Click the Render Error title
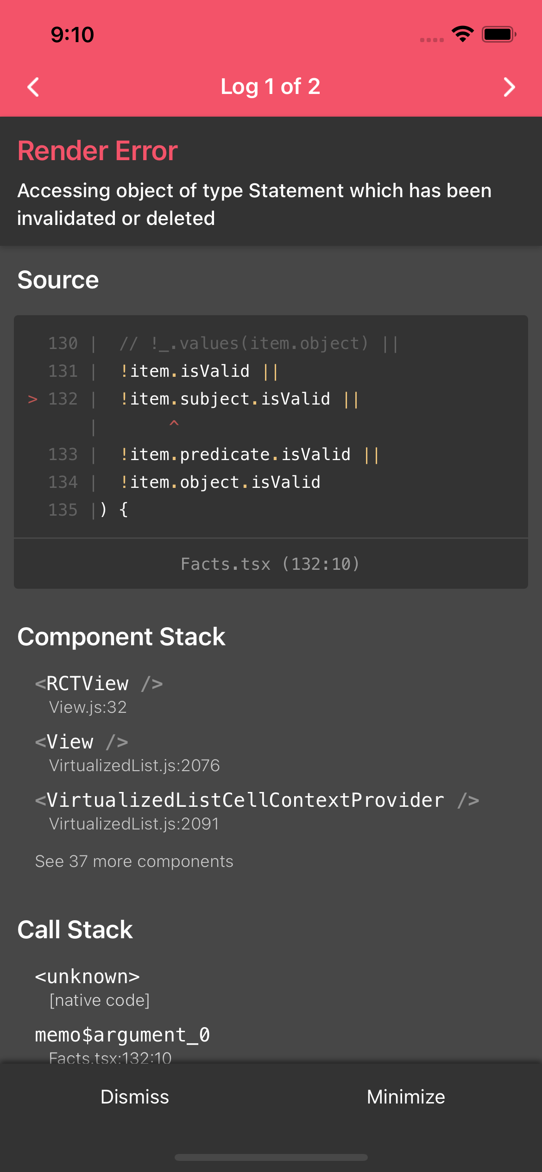The width and height of the screenshot is (542, 1172). pyautogui.click(x=97, y=150)
